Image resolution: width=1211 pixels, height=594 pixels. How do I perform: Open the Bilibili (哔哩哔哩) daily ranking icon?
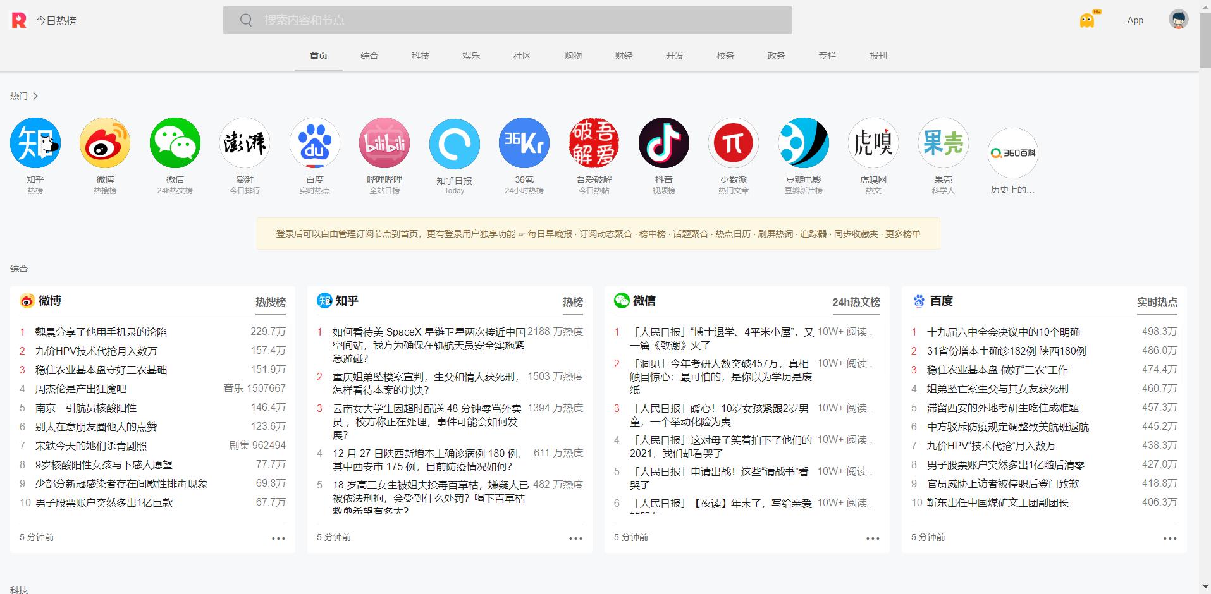(x=384, y=143)
